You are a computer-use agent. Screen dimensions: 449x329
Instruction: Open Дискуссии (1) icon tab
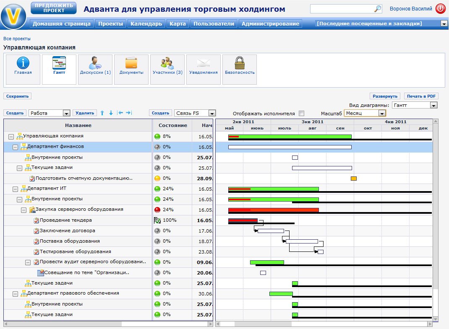point(95,70)
